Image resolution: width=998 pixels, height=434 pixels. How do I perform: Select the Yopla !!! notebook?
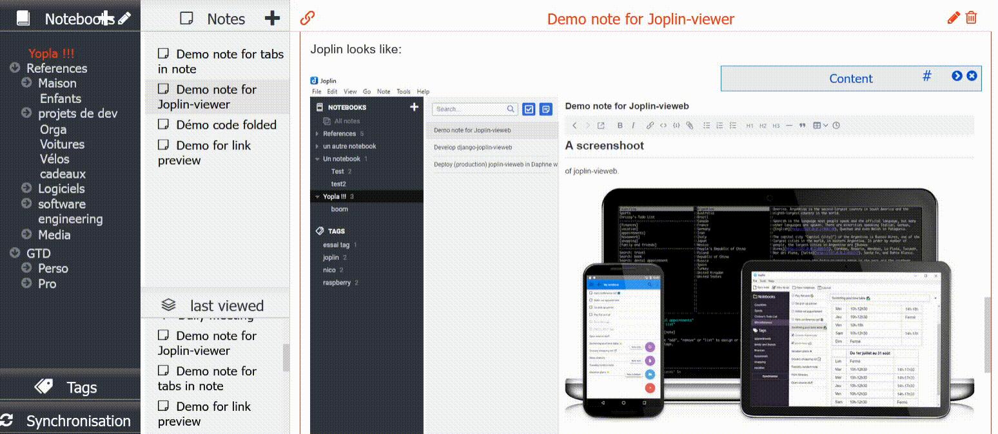52,53
